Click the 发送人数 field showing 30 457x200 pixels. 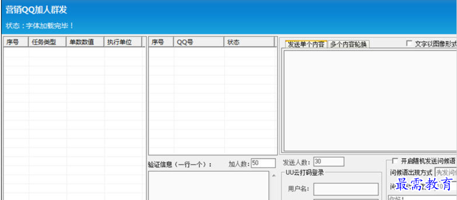329,162
